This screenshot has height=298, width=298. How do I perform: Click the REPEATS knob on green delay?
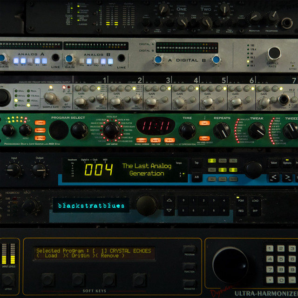pos(222,131)
